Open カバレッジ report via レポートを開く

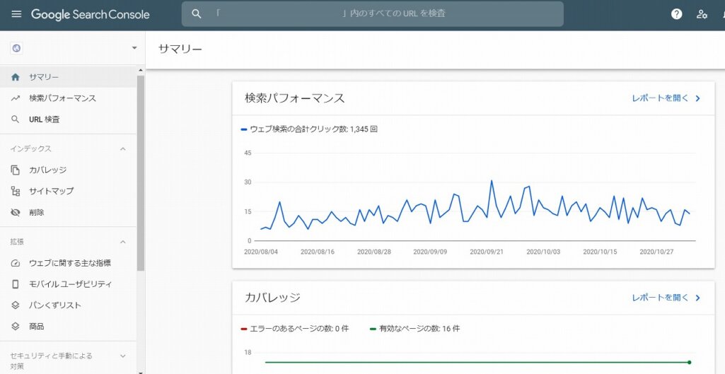coord(666,298)
